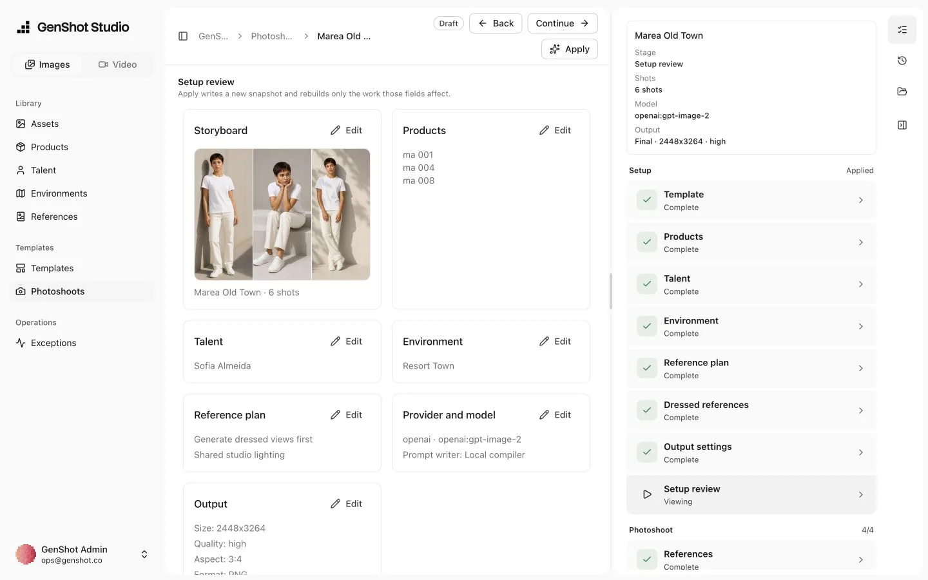Image resolution: width=928 pixels, height=580 pixels.
Task: Click the Assets image icon
Action: pos(21,124)
